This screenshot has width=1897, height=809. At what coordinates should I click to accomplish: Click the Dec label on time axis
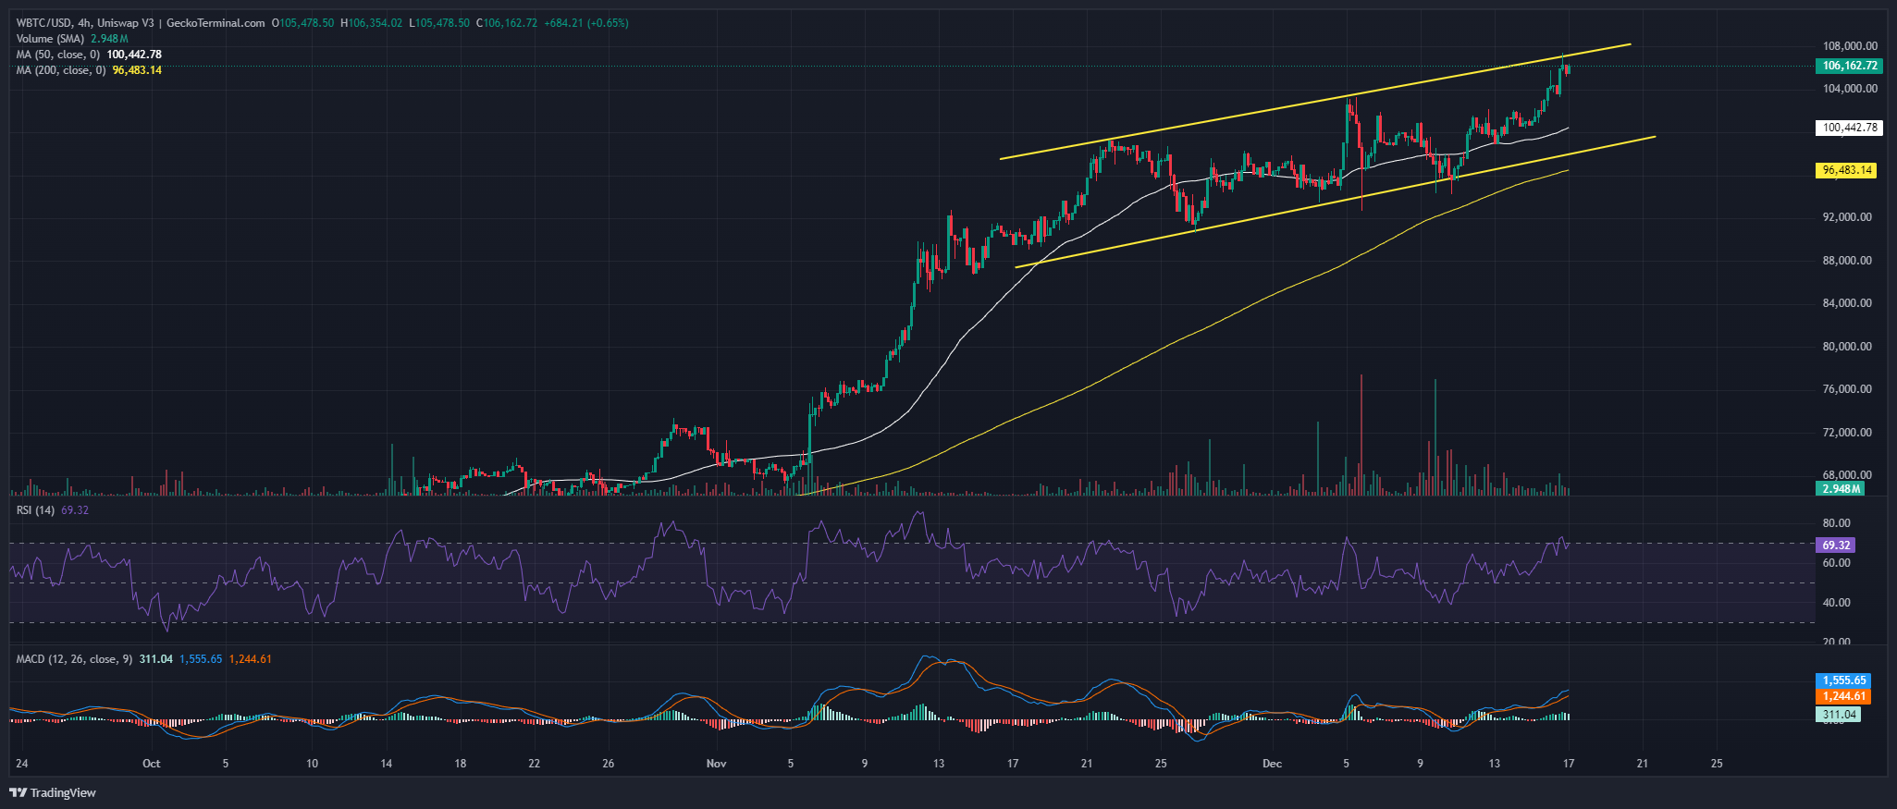(1273, 764)
